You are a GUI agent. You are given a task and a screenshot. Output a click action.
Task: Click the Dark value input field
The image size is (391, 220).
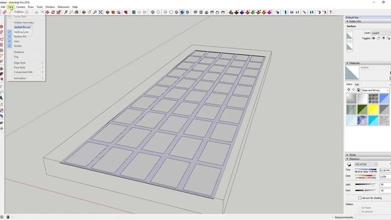[385, 191]
